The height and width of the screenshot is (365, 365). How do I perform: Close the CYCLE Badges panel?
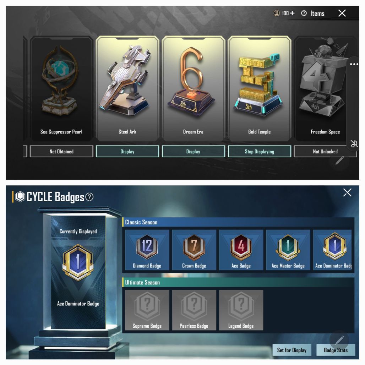(347, 193)
